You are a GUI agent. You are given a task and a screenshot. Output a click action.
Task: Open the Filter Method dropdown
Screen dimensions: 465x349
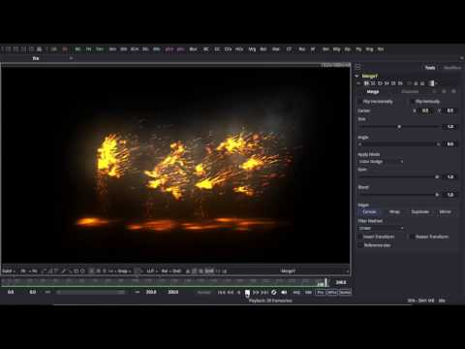point(381,228)
